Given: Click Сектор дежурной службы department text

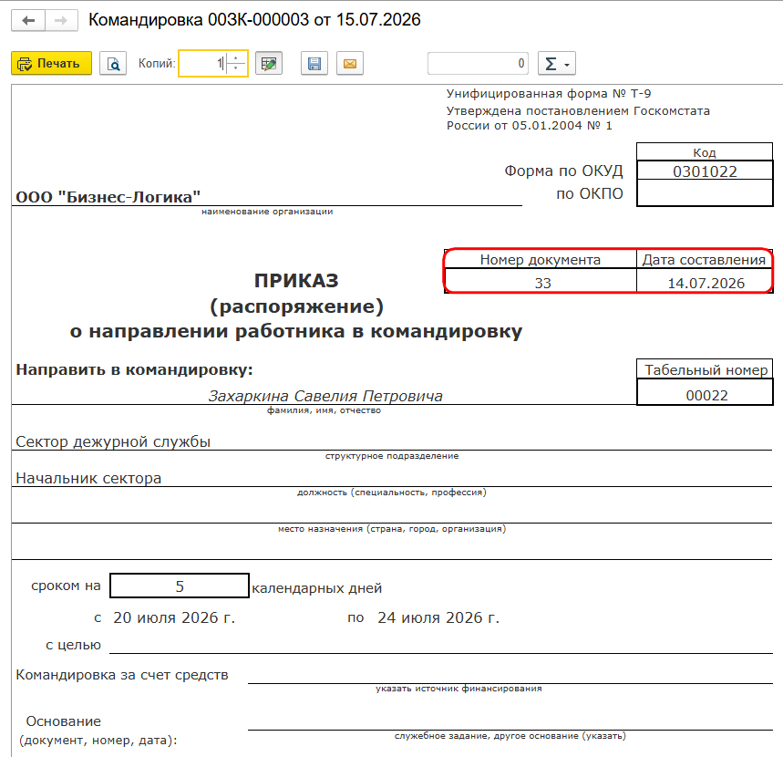Looking at the screenshot, I should 113,441.
